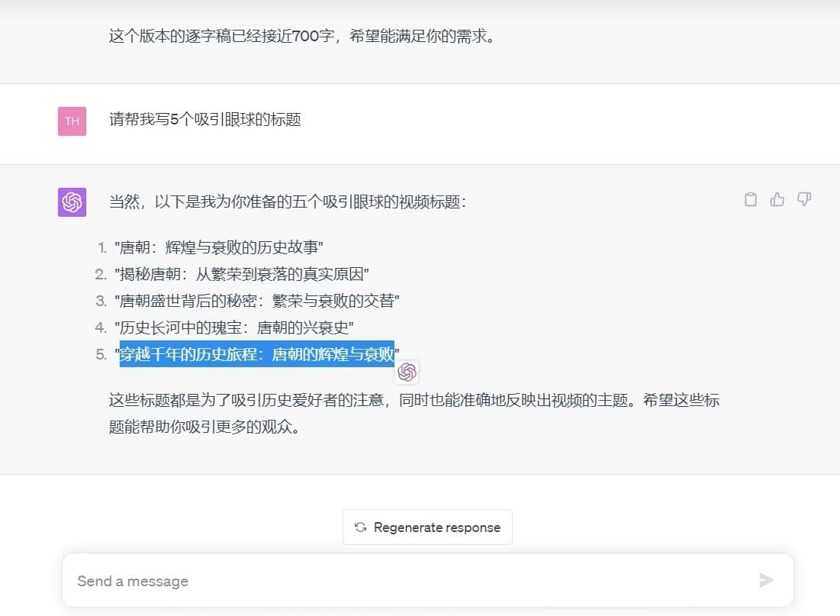This screenshot has height=616, width=840.
Task: Click the Send a message input field
Action: click(x=305, y=580)
